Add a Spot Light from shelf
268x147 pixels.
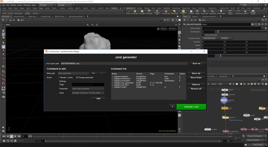142,12
